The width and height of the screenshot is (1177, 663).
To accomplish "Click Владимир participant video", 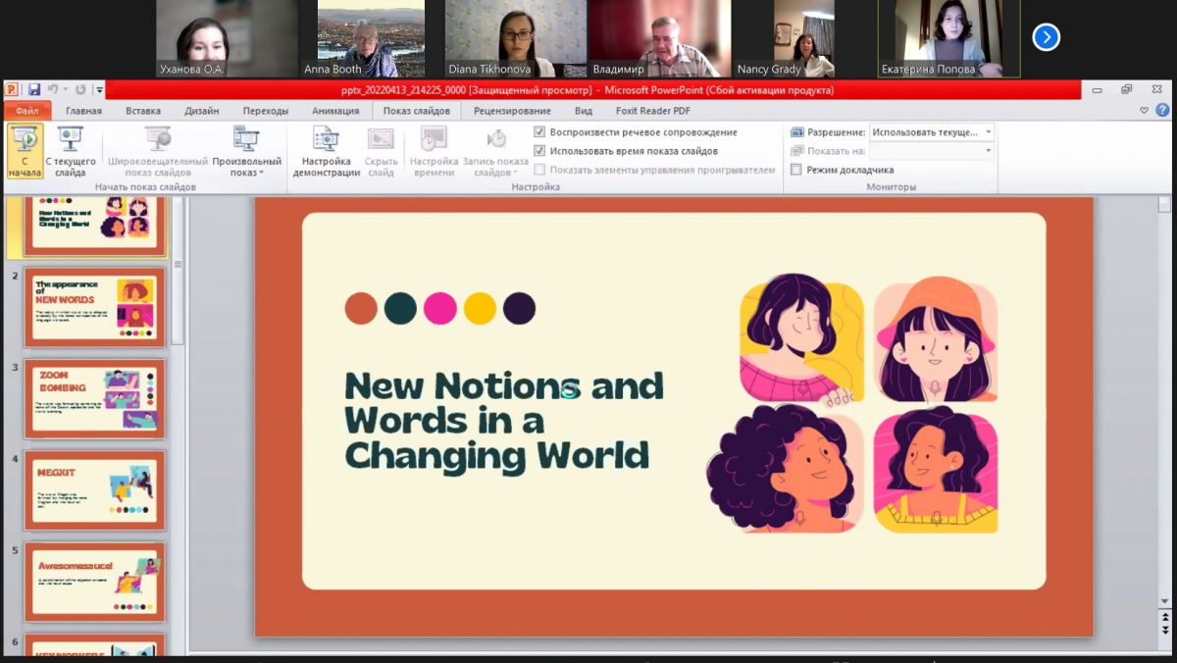I will pyautogui.click(x=660, y=38).
